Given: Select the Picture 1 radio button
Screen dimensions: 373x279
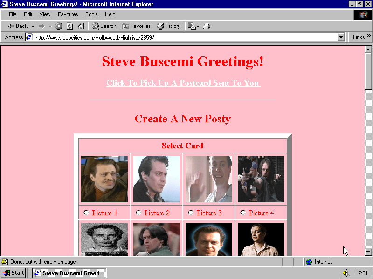Looking at the screenshot, I should (86, 213).
